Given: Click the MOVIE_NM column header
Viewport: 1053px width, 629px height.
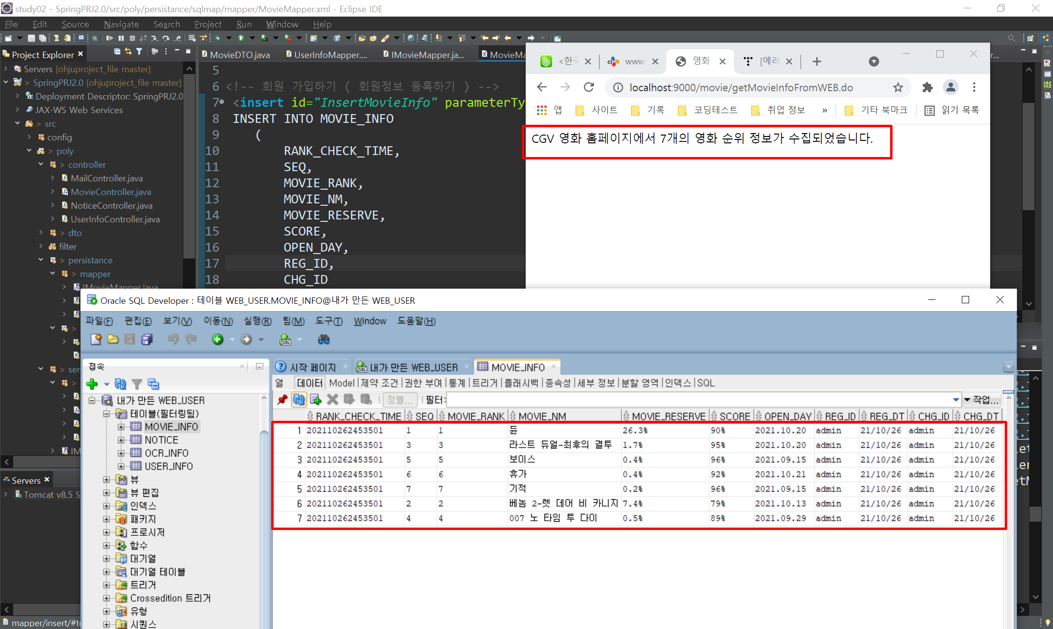Looking at the screenshot, I should 541,416.
